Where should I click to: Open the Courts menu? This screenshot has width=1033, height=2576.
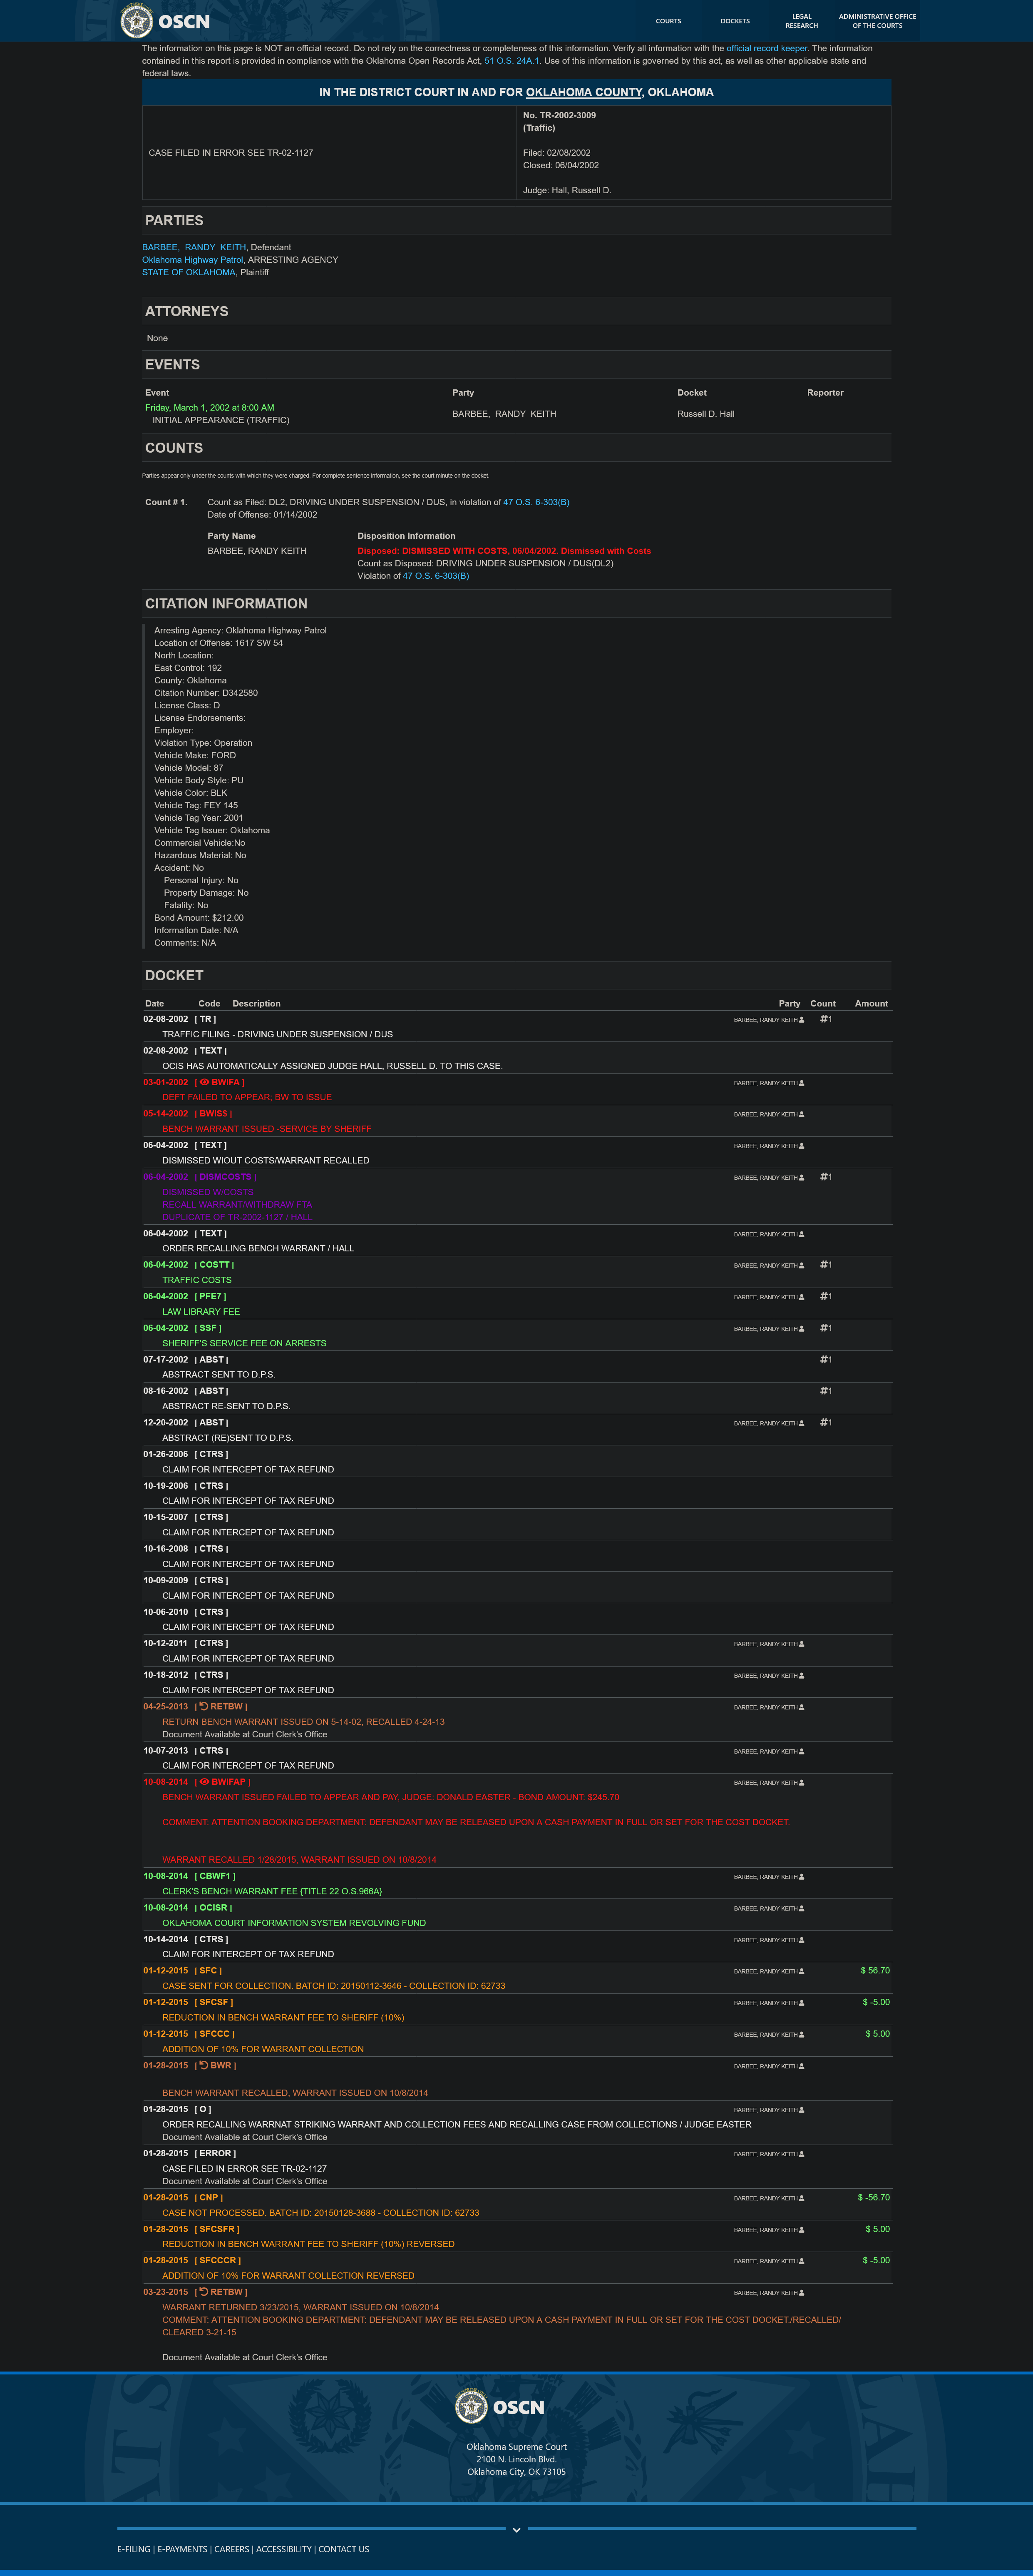(668, 21)
